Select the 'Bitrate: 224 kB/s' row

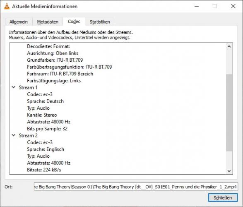[44, 170]
